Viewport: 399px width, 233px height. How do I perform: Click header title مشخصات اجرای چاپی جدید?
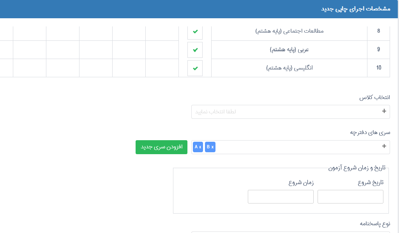click(x=355, y=9)
